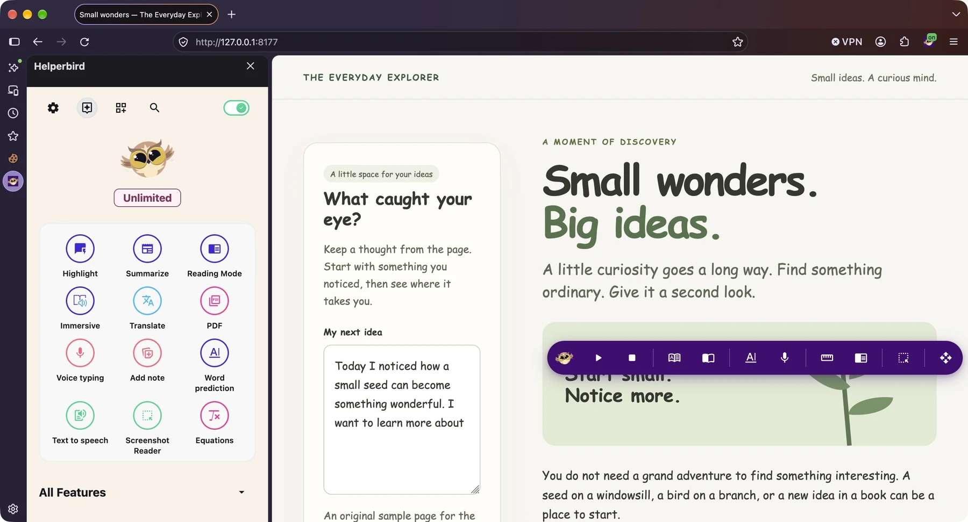Open the Summarize feature
968x522 pixels.
147,249
